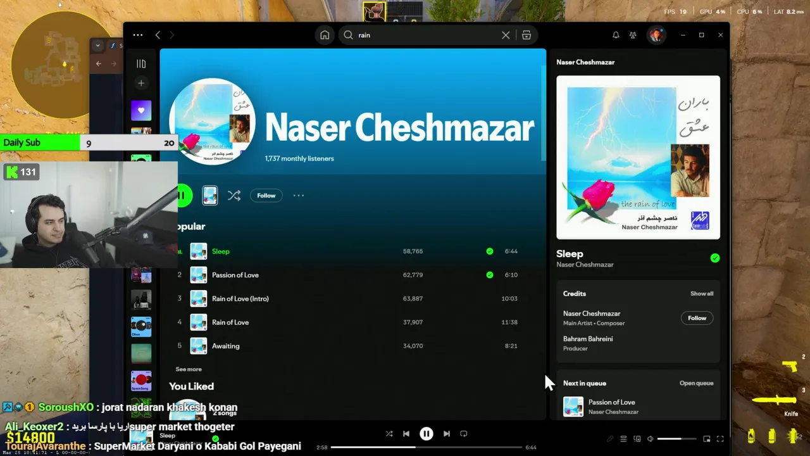Enter full screen with the expand icon
The width and height of the screenshot is (810, 456).
coord(720,439)
